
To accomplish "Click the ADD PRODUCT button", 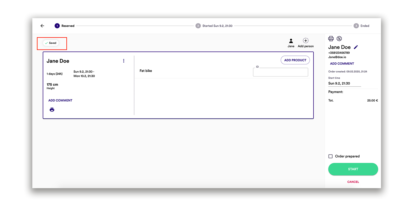I will (295, 60).
